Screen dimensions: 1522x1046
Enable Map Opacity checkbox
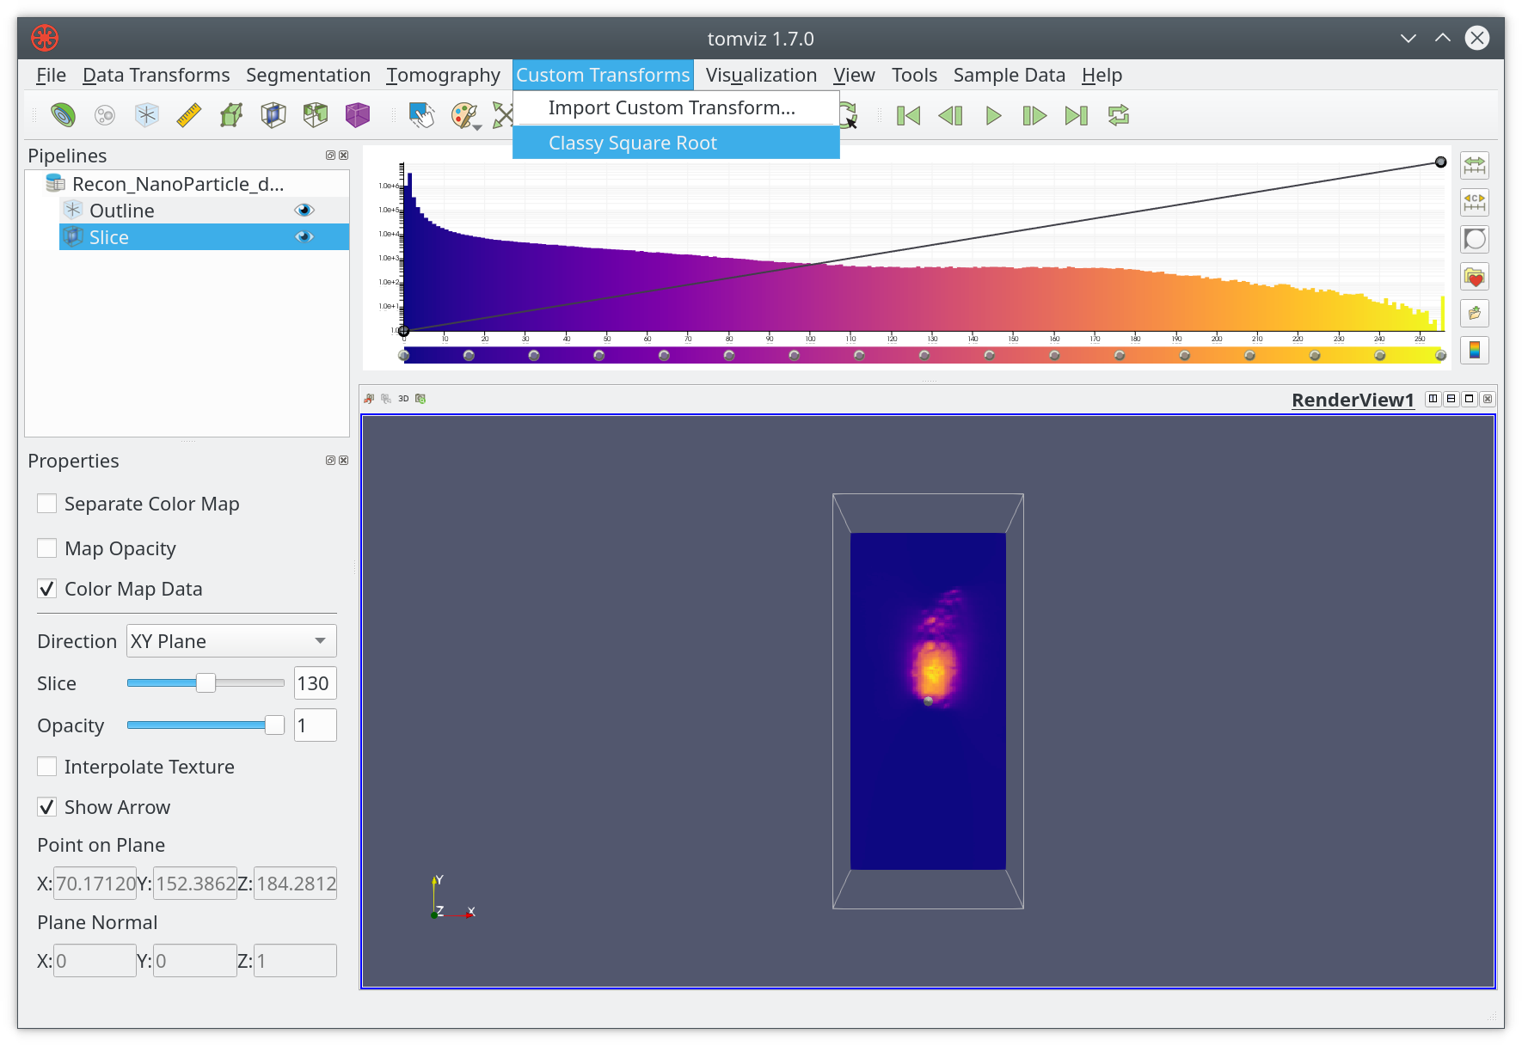47,547
